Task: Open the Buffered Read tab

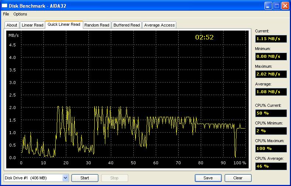Action: point(127,25)
